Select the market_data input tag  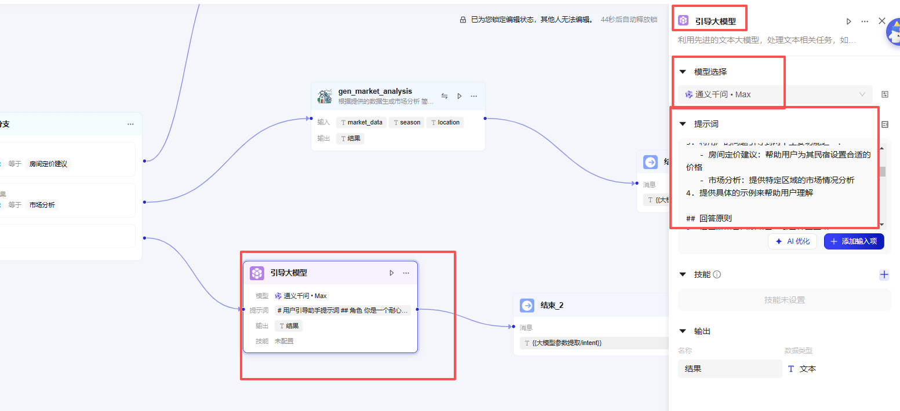[361, 122]
